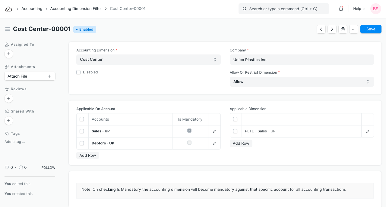Click the notification bell icon
Screen dimensions: 386x207
tap(341, 9)
